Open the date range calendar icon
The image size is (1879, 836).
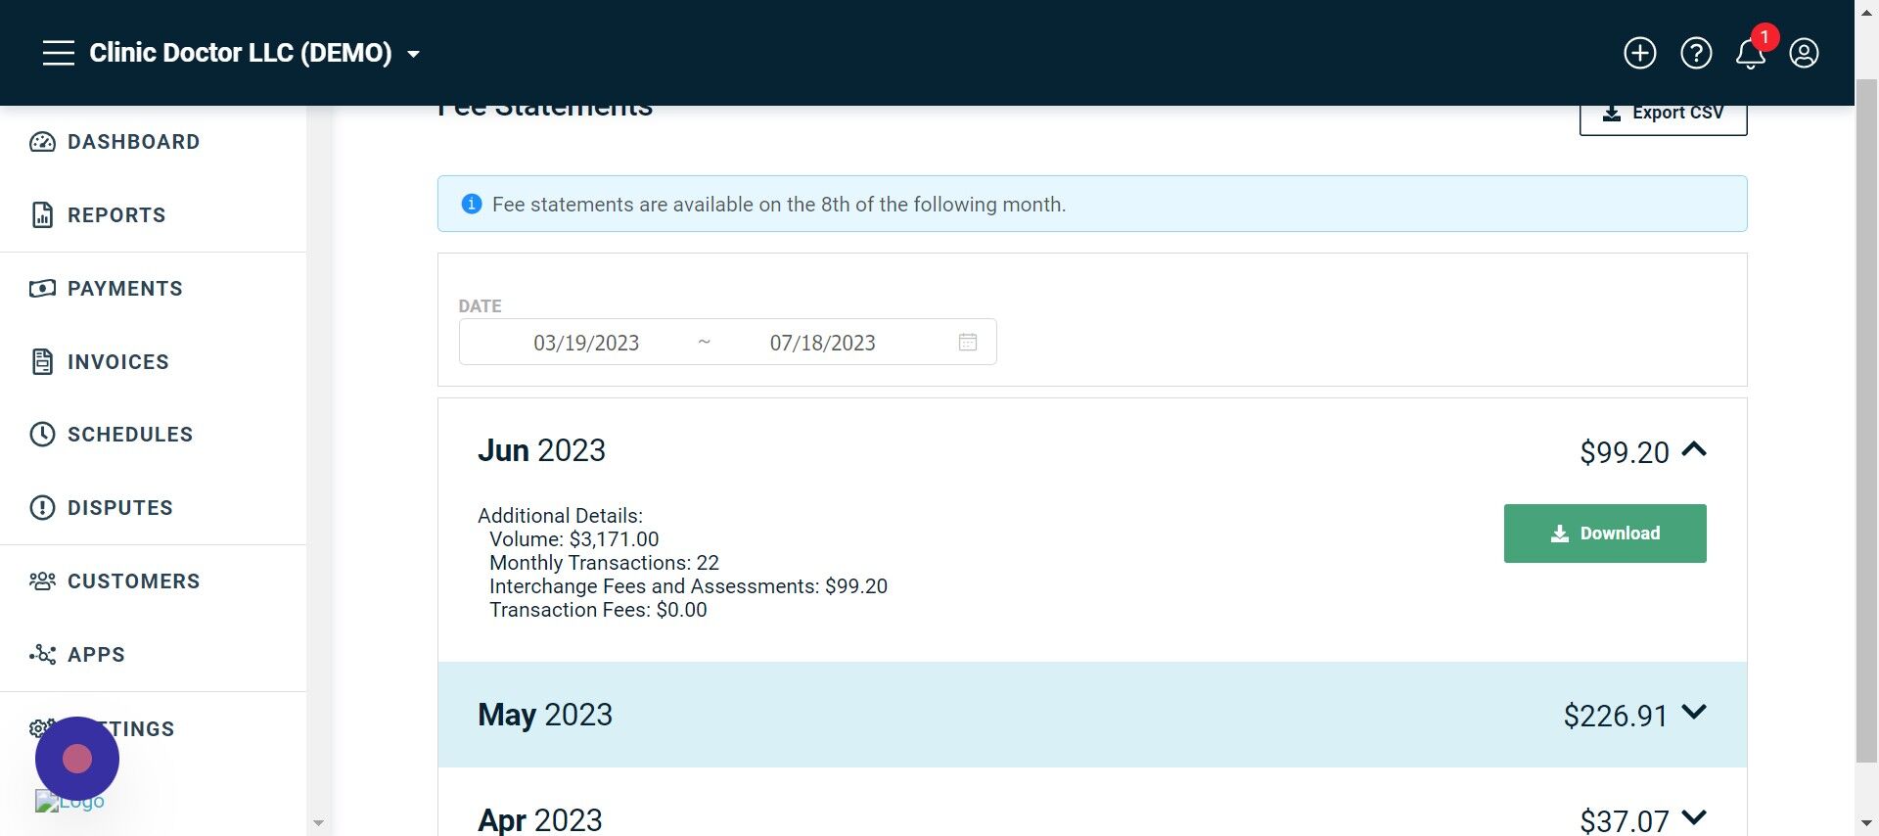tap(968, 343)
